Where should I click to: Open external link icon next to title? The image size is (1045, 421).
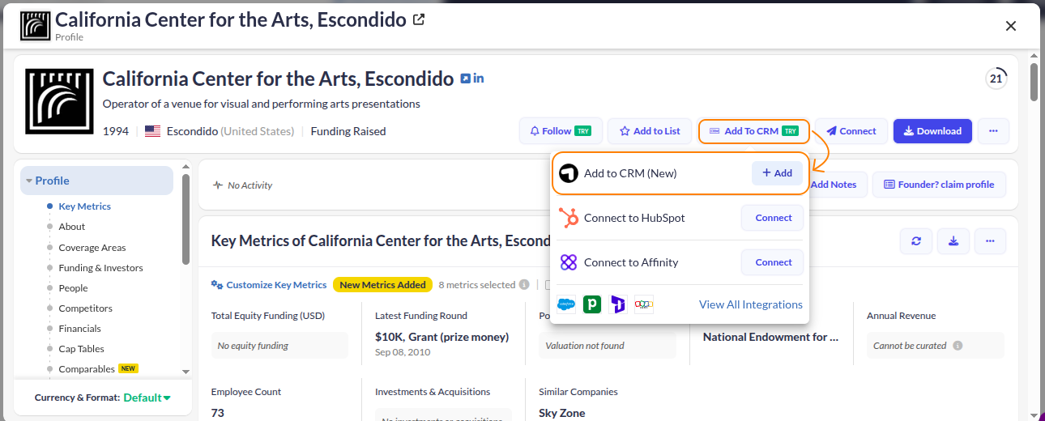pos(419,19)
